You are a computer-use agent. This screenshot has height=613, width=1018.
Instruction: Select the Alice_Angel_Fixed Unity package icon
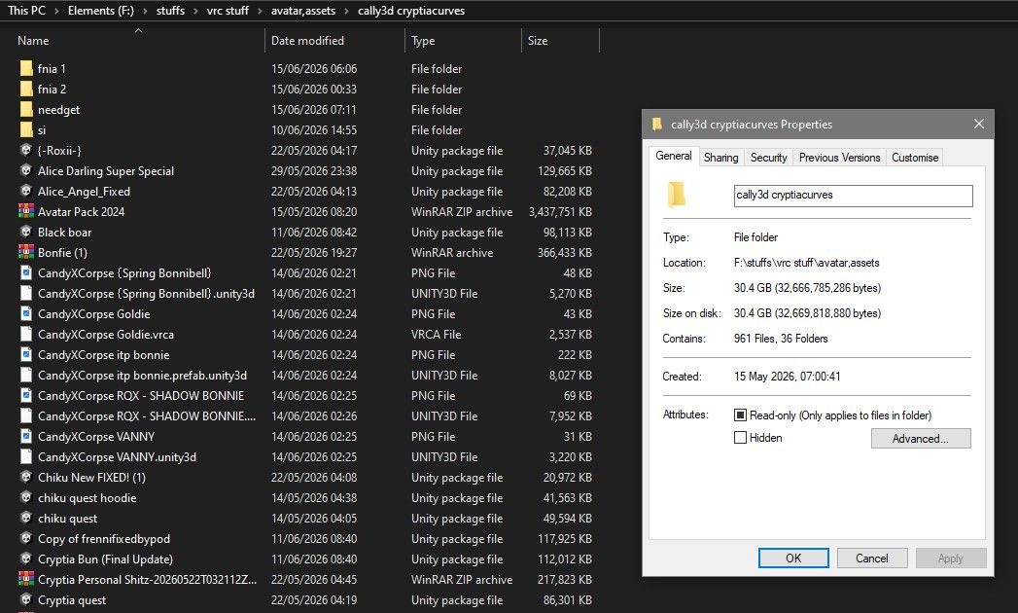pos(26,191)
